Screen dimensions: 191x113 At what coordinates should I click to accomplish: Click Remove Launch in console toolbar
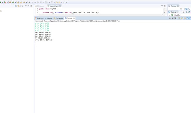point(173,18)
